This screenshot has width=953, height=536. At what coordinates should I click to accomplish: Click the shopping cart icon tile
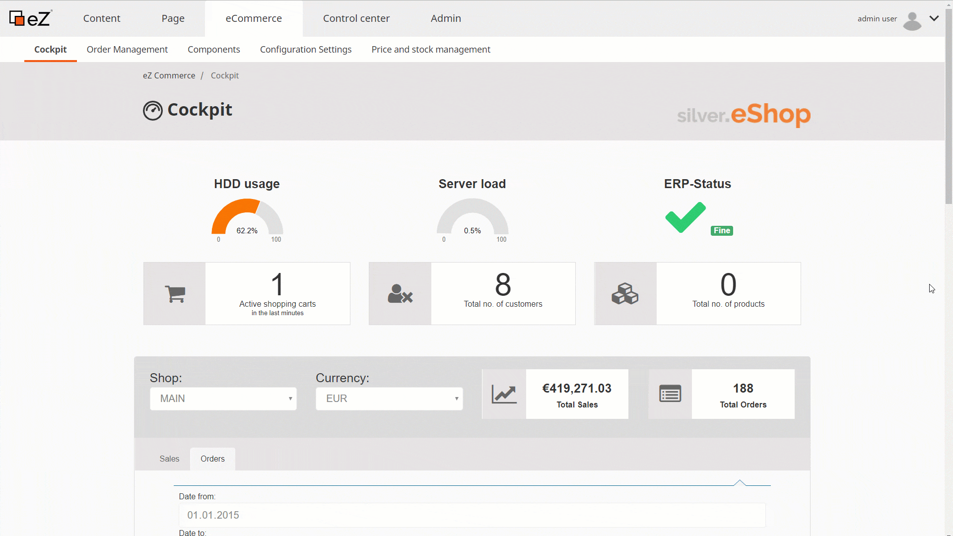175,294
